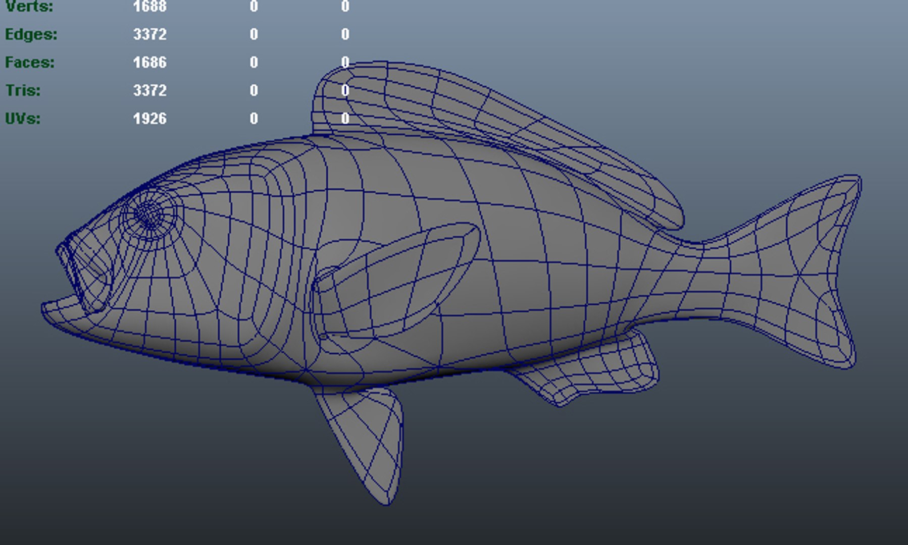Click the "Verts:" label in the poly count HUD

[29, 7]
